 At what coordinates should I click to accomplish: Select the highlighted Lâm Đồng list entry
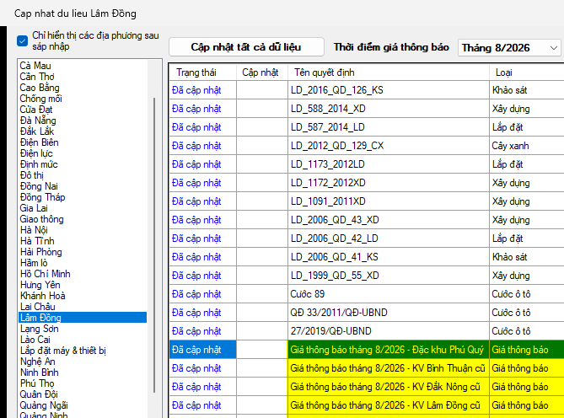83,318
